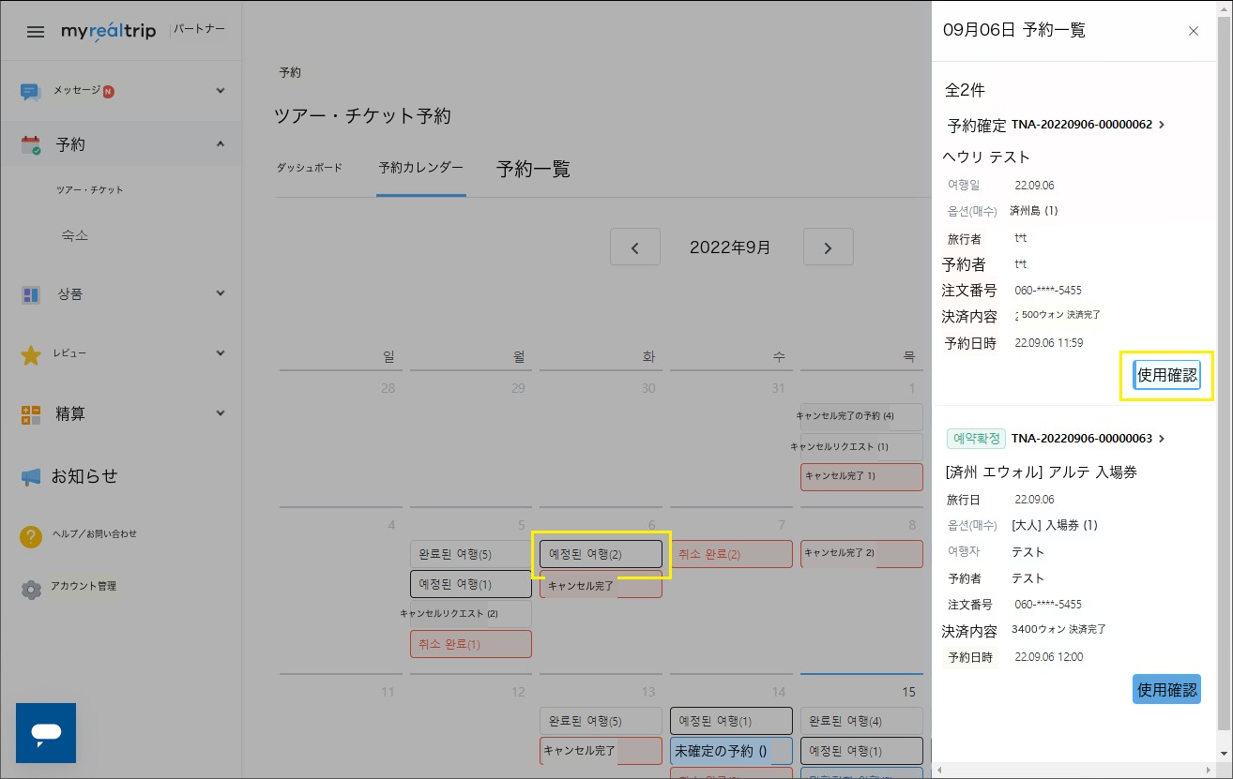Click the 2022年9月 month label
1233x779 pixels.
point(730,247)
